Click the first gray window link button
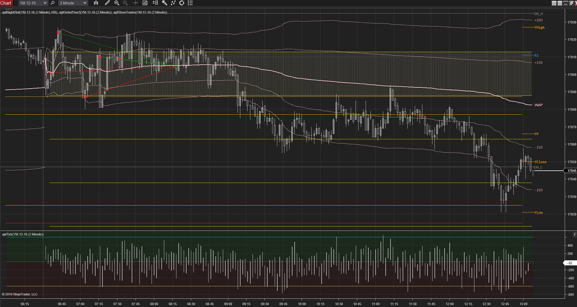The width and height of the screenshot is (577, 307). 554,3
